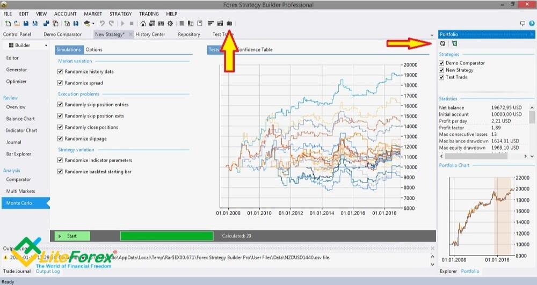Open the arrow next to graduation cap
Viewport: 537px width, 285px height.
93,23
